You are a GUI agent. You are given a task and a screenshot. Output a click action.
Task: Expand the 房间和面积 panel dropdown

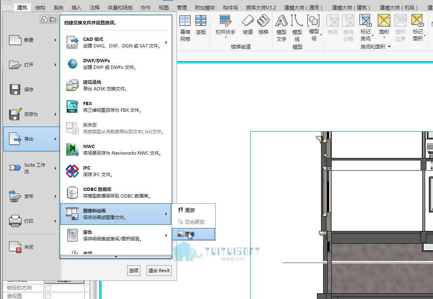[389, 47]
